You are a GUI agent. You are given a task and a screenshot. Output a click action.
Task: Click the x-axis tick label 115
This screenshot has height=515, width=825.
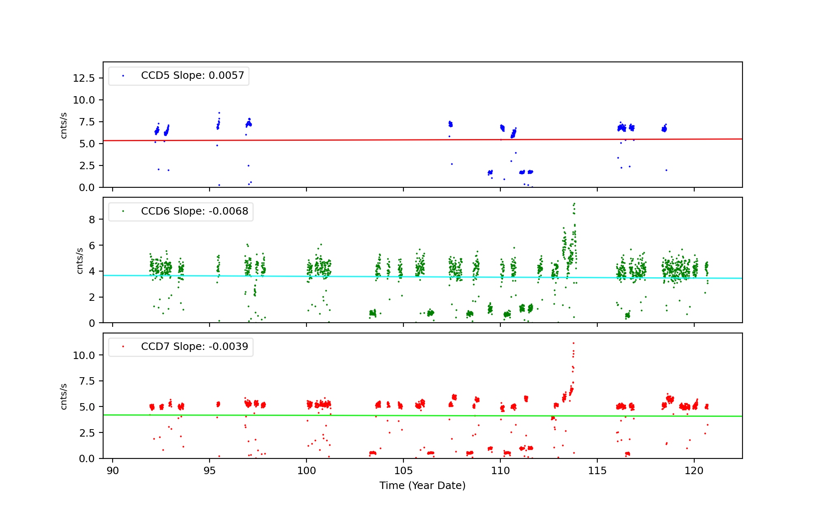[x=597, y=471]
